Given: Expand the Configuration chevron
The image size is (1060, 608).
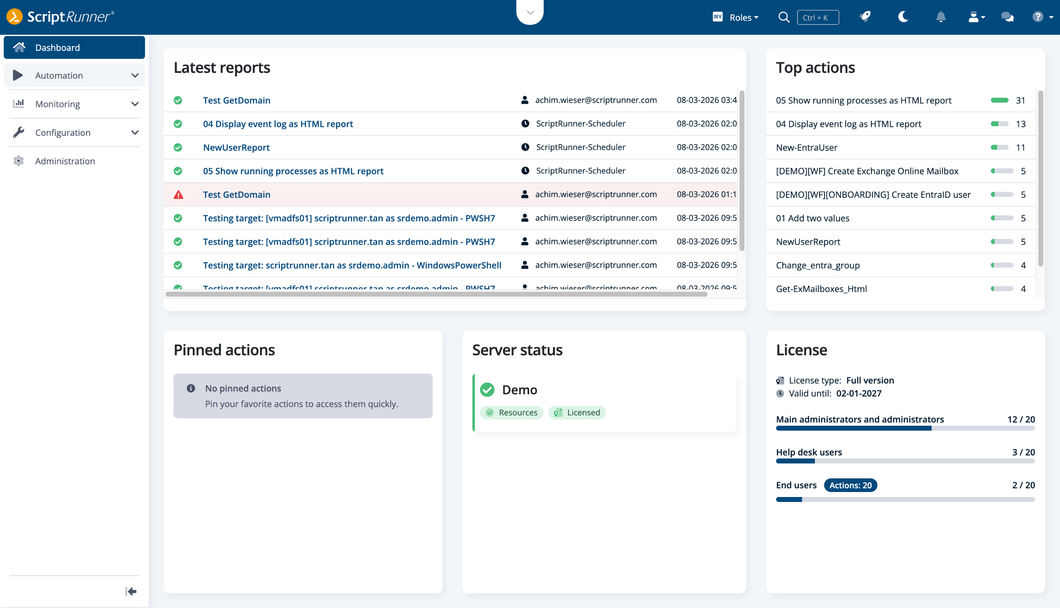Looking at the screenshot, I should [x=135, y=133].
